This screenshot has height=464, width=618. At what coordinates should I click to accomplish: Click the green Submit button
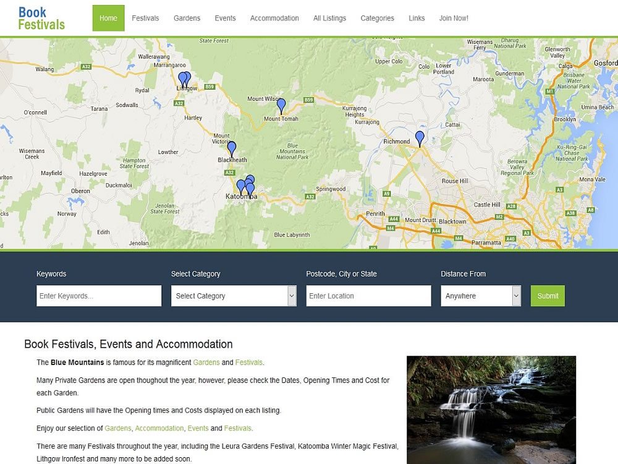[548, 296]
